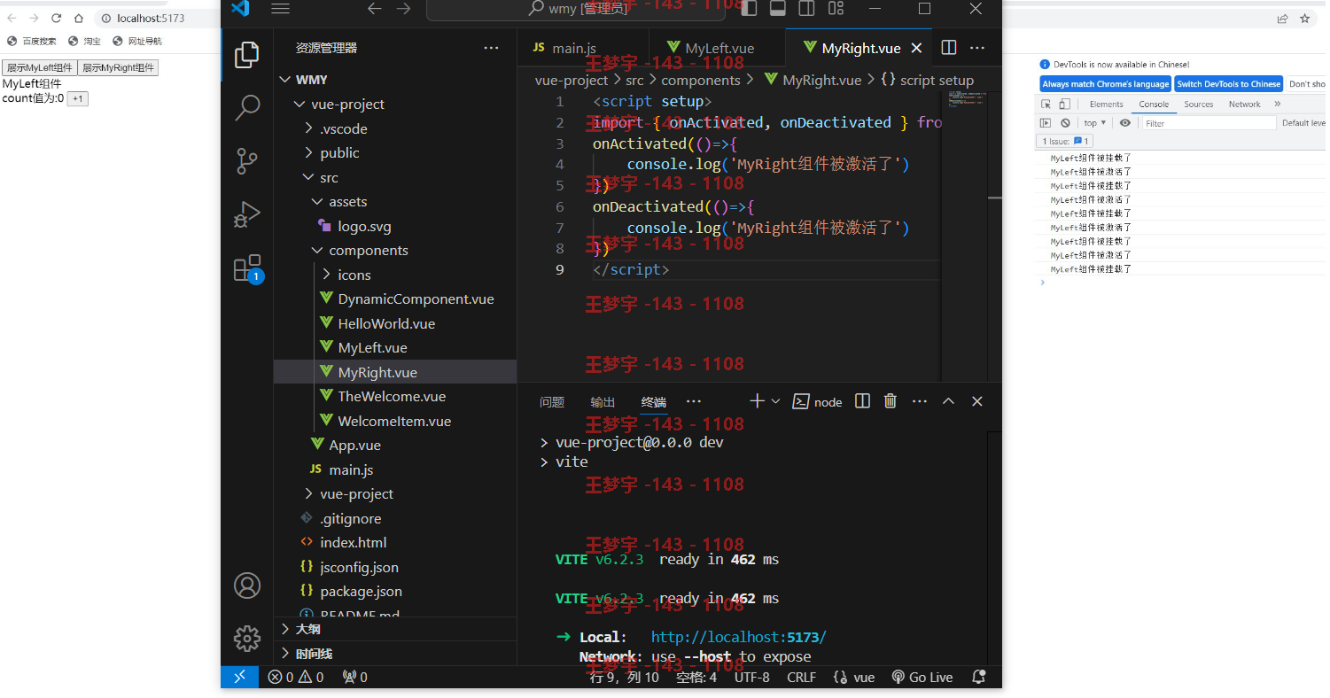This screenshot has width=1330, height=698.
Task: Open DevTools live expression eye icon
Action: pyautogui.click(x=1125, y=123)
